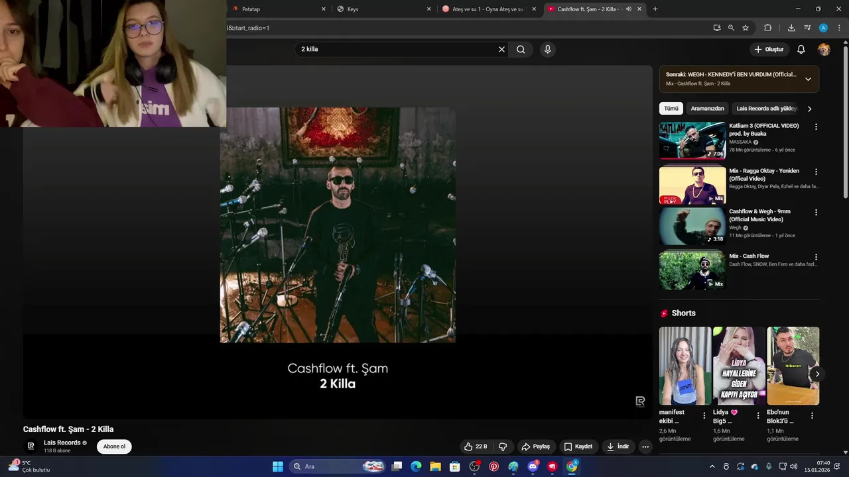Viewport: 849px width, 477px height.
Task: Open Chrome downloads icon
Action: (x=791, y=28)
